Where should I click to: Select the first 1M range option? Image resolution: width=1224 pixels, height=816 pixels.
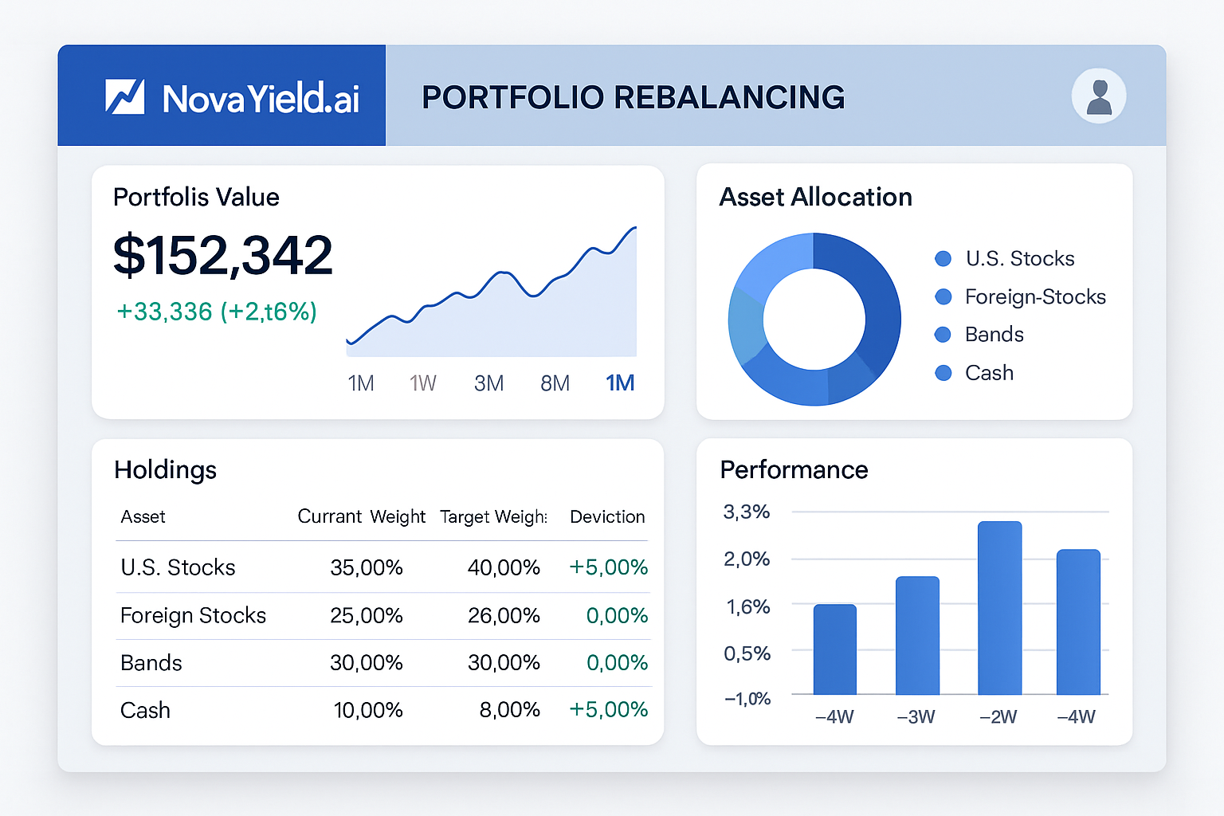pyautogui.click(x=360, y=383)
